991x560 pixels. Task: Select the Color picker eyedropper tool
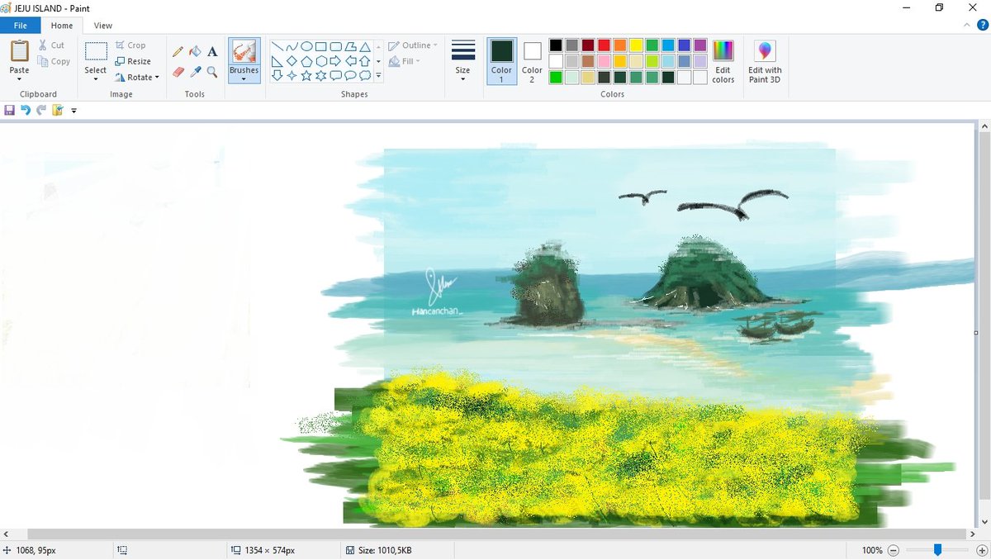point(195,72)
